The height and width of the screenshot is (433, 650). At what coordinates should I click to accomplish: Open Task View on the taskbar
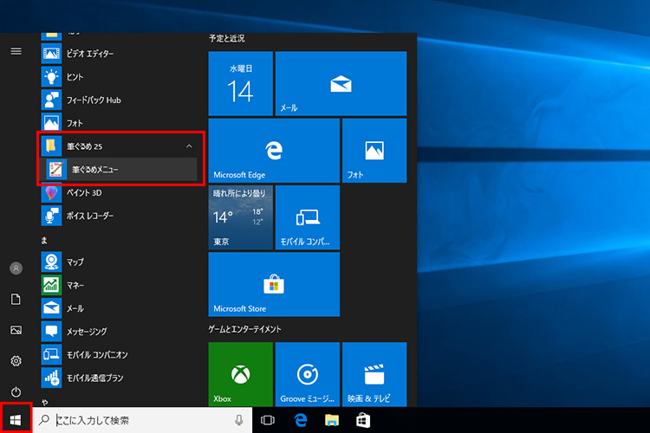pyautogui.click(x=268, y=420)
